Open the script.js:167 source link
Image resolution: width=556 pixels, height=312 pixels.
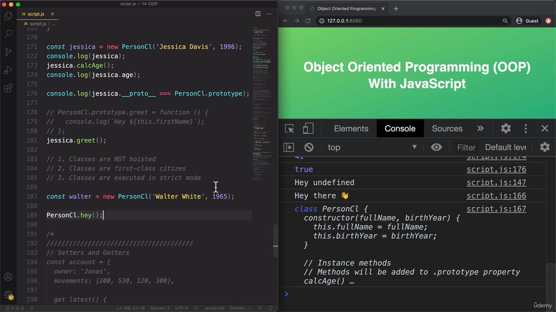[496, 209]
